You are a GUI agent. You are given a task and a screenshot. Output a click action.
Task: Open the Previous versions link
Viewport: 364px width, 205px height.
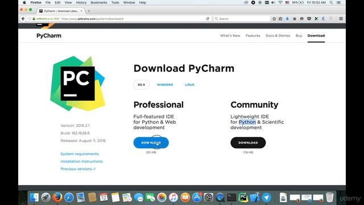pos(78,169)
